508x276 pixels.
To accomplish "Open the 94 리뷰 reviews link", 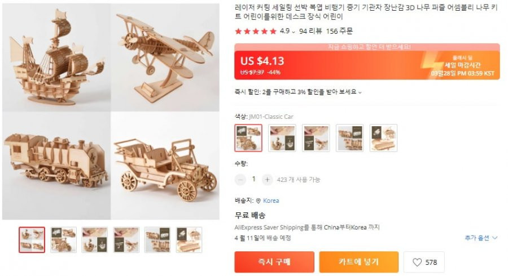I will 310,31.
